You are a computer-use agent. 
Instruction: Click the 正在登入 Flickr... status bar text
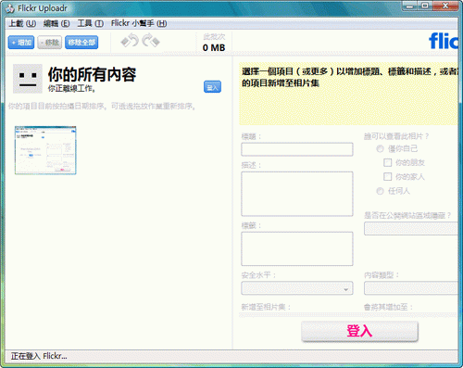(39, 356)
